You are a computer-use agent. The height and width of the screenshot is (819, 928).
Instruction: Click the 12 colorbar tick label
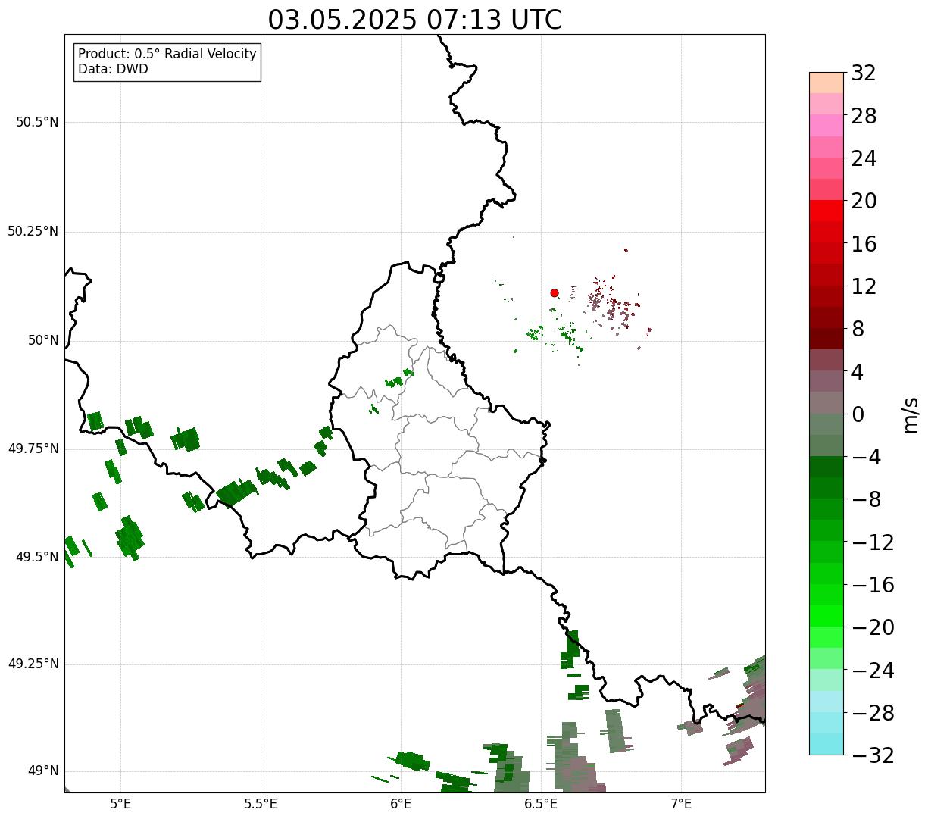coord(864,286)
